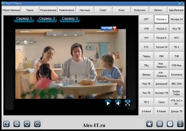Image resolution: width=186 pixels, height=131 pixels.
Task: Select the ОРТ channel
Action: [x=146, y=19]
